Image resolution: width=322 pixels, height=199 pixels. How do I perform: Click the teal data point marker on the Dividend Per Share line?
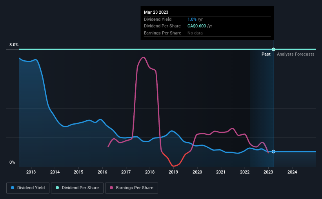(273, 49)
